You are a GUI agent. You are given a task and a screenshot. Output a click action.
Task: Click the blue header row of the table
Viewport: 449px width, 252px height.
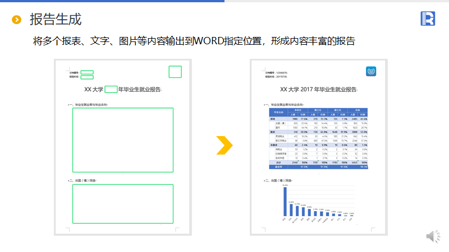[x=318, y=111]
